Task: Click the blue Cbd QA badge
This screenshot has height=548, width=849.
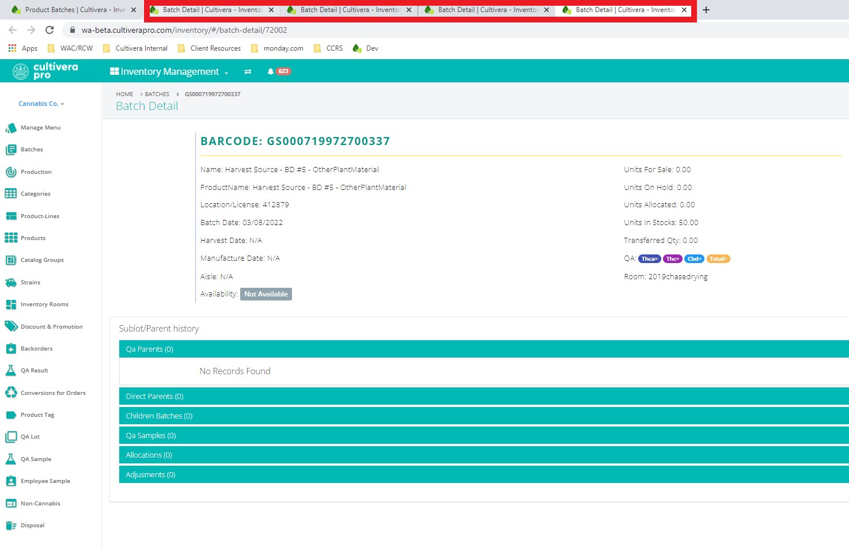Action: pos(695,259)
